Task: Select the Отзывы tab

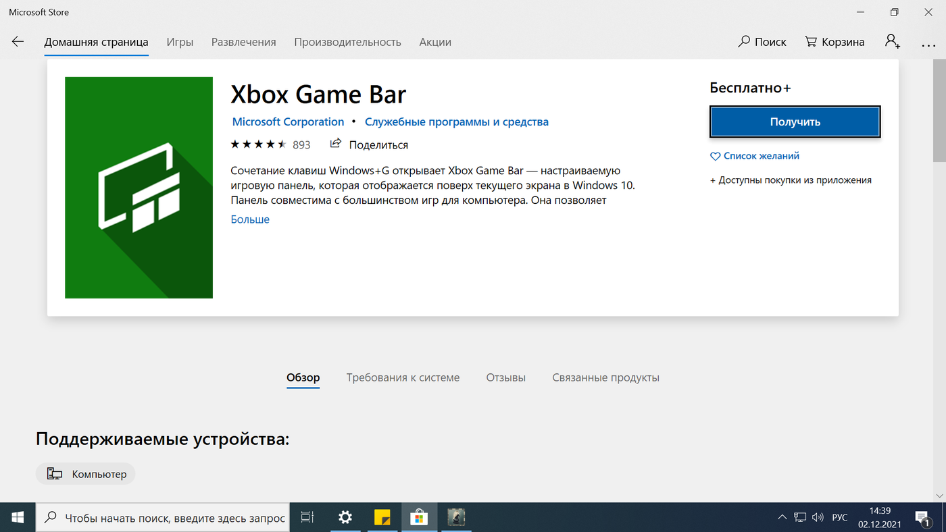Action: (506, 378)
